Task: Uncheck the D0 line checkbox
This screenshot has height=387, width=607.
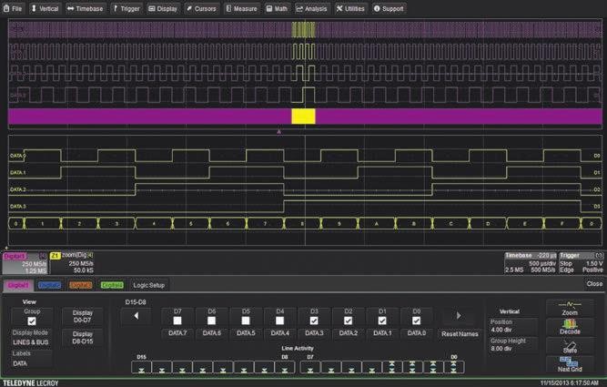Action: [416, 321]
